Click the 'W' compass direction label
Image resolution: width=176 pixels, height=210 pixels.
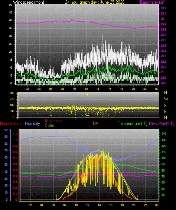(166, 99)
